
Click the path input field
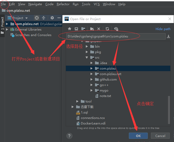[116, 36]
